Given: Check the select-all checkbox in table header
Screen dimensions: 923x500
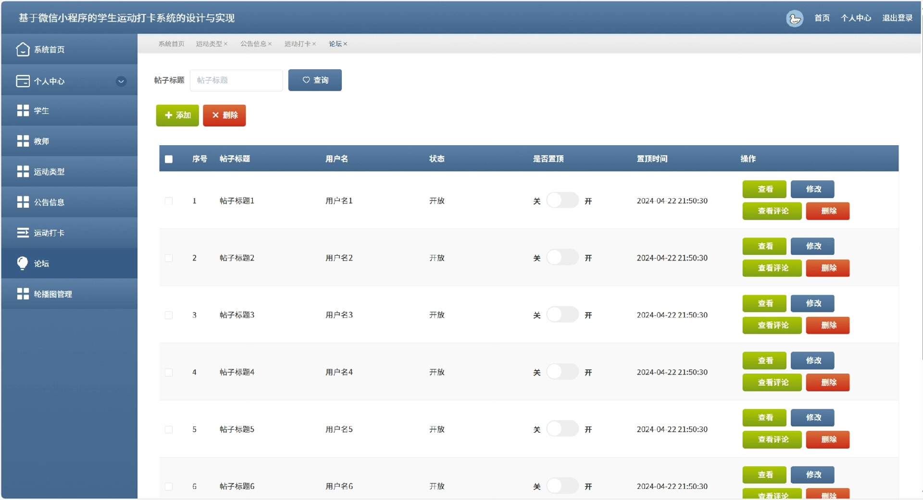Looking at the screenshot, I should coord(169,159).
